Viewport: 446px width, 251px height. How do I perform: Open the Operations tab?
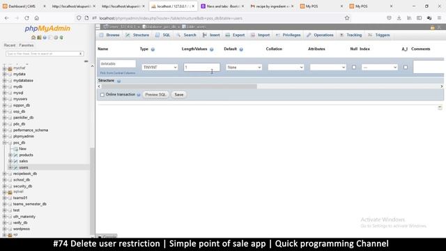click(x=320, y=35)
